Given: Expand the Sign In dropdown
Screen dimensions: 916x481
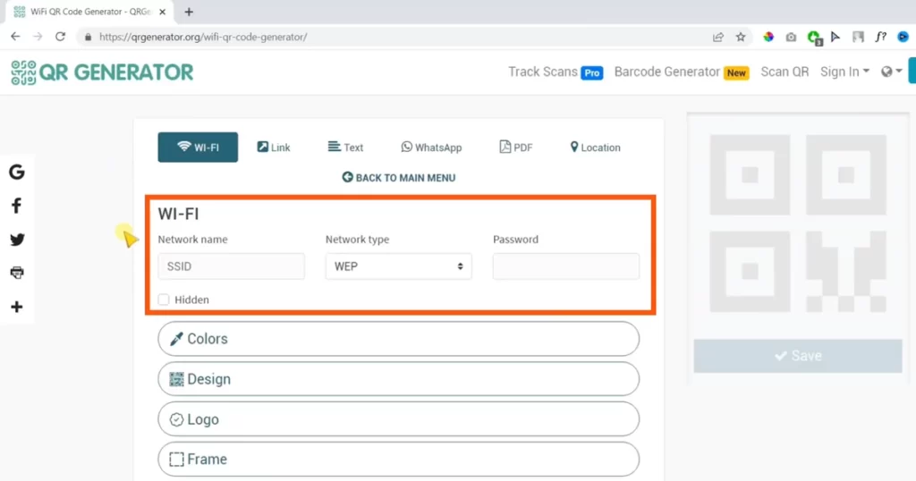Looking at the screenshot, I should click(x=844, y=72).
